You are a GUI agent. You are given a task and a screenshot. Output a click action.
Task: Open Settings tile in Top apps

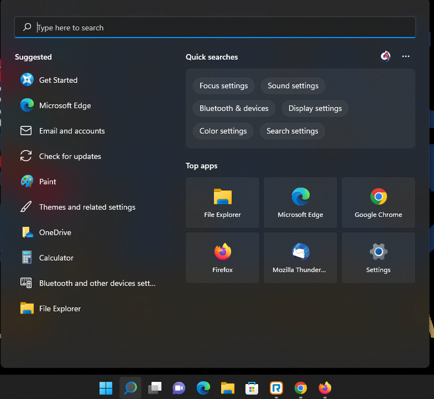point(378,258)
